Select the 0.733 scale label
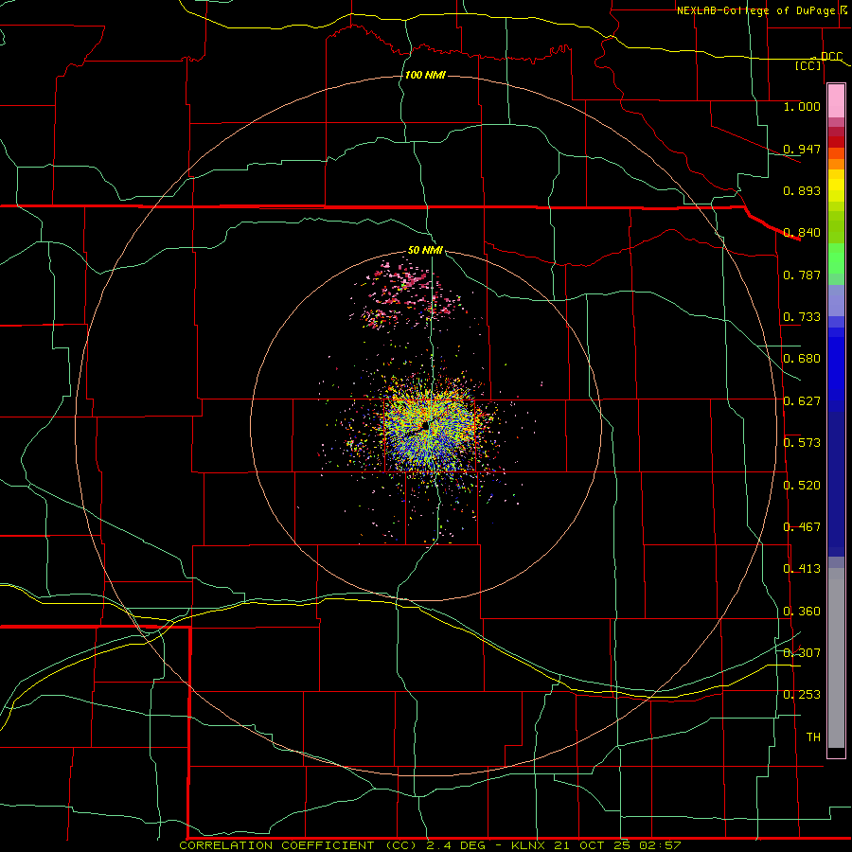Viewport: 852px width, 852px height. [802, 317]
